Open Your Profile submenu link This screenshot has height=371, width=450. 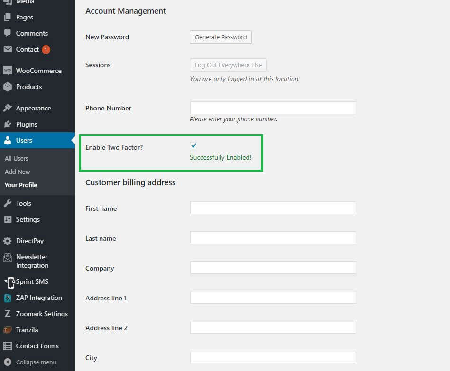21,185
